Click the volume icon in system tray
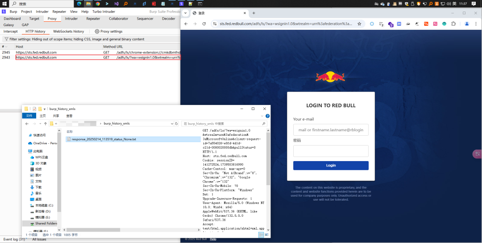The width and height of the screenshot is (482, 243). click(x=449, y=4)
